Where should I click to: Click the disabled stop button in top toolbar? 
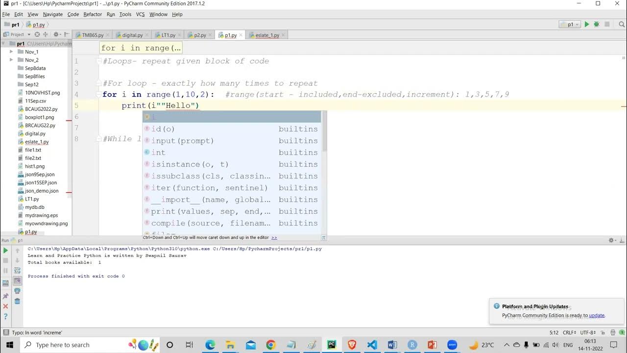607,24
